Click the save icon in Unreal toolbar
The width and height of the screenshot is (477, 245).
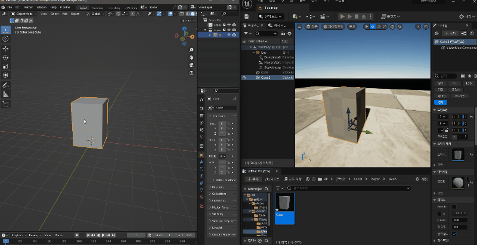pos(246,17)
